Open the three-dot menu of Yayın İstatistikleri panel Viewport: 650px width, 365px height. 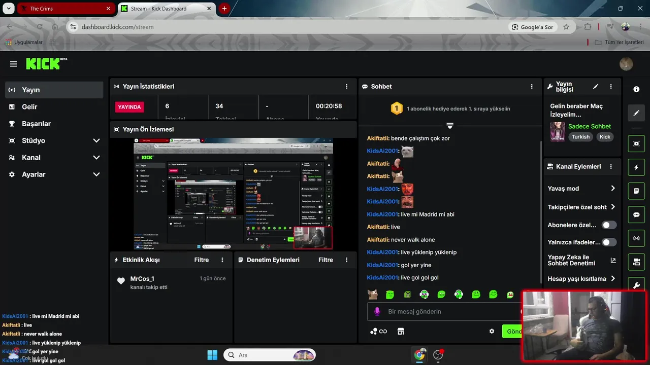tap(347, 87)
